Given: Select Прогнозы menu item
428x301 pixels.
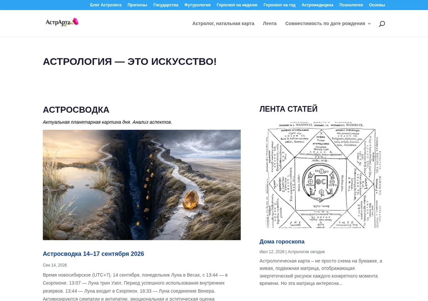Looking at the screenshot, I should coord(137,5).
